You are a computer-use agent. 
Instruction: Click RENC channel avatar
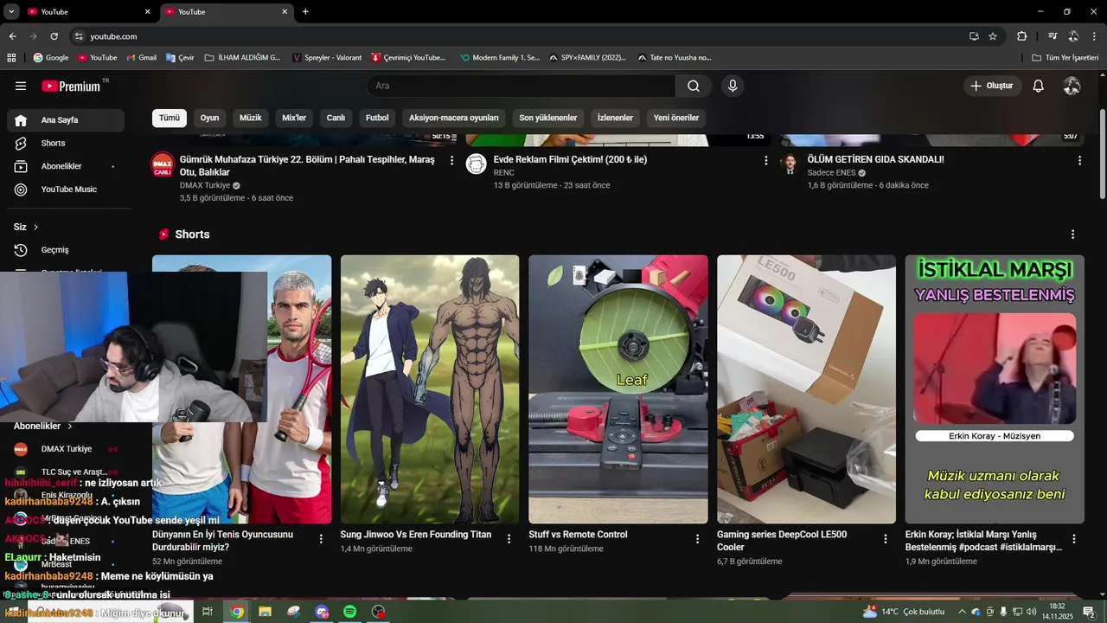click(477, 164)
